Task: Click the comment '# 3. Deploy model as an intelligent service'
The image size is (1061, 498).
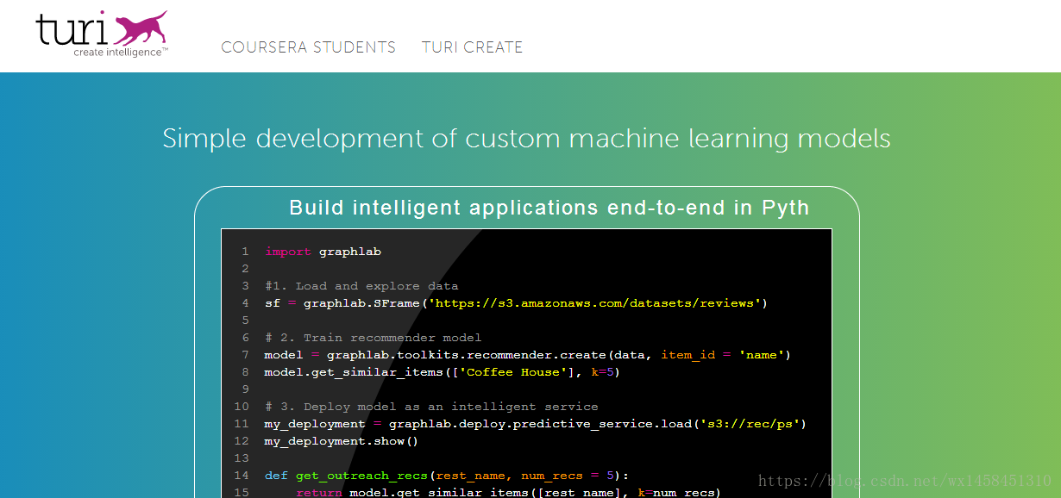Action: [431, 407]
